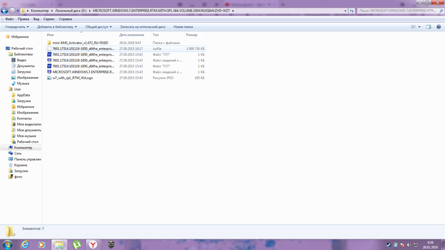Open Мои документы in the tree

pos(29,130)
